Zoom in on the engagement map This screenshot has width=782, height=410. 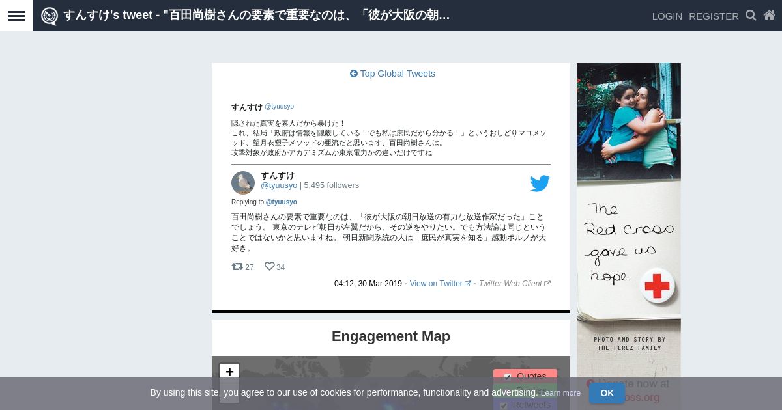(x=229, y=372)
